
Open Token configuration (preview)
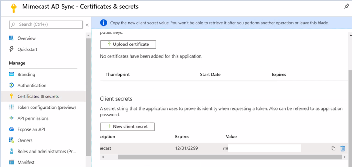(x=47, y=107)
